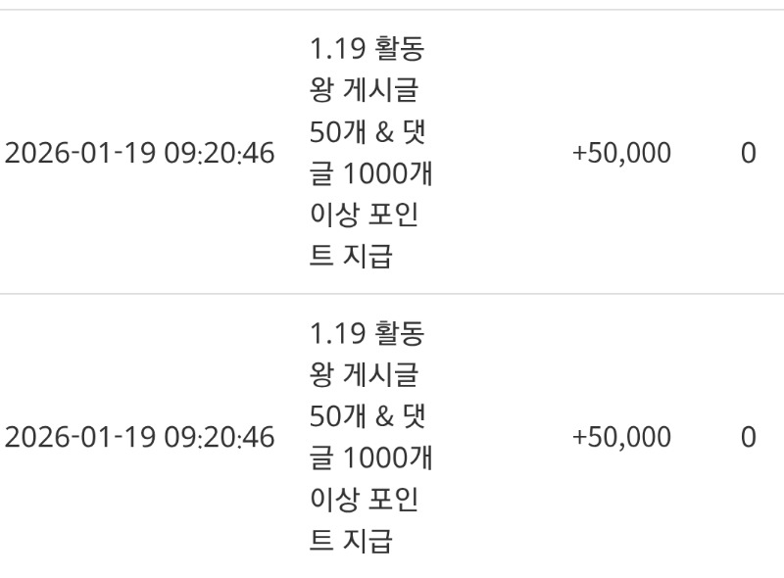Click '왕 게시글' line in the first row
This screenshot has height=578, width=784.
[x=363, y=91]
